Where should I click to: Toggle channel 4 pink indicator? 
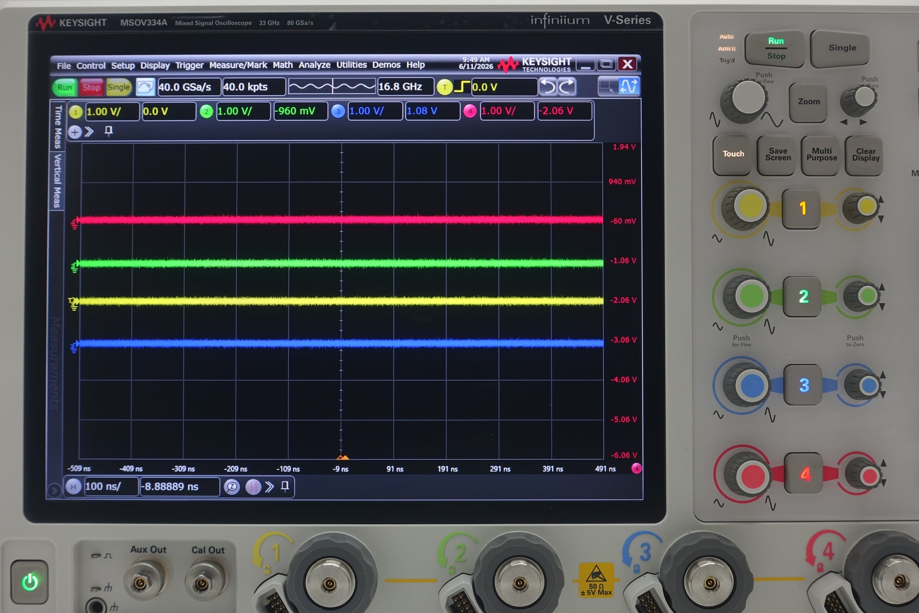click(470, 111)
